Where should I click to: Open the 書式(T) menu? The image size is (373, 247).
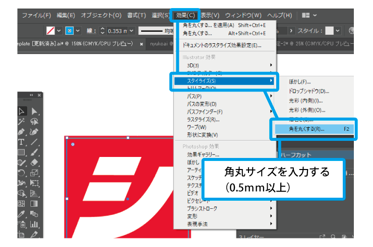point(137,16)
